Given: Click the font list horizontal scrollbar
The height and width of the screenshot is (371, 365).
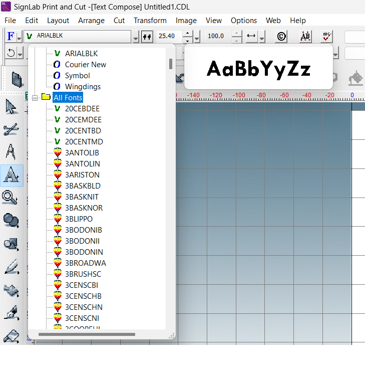Looking at the screenshot, I should tap(87, 334).
